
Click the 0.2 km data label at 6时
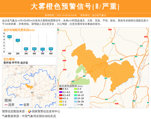tap(51, 49)
